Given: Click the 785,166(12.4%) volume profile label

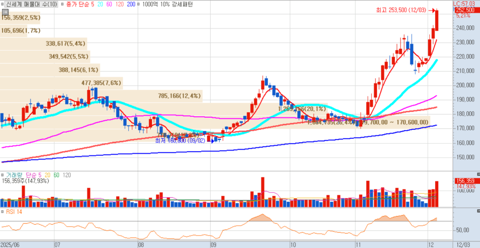Looking at the screenshot, I should (179, 95).
